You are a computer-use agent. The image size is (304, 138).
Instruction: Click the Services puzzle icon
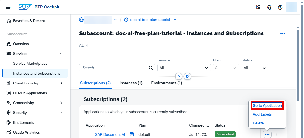(9, 54)
